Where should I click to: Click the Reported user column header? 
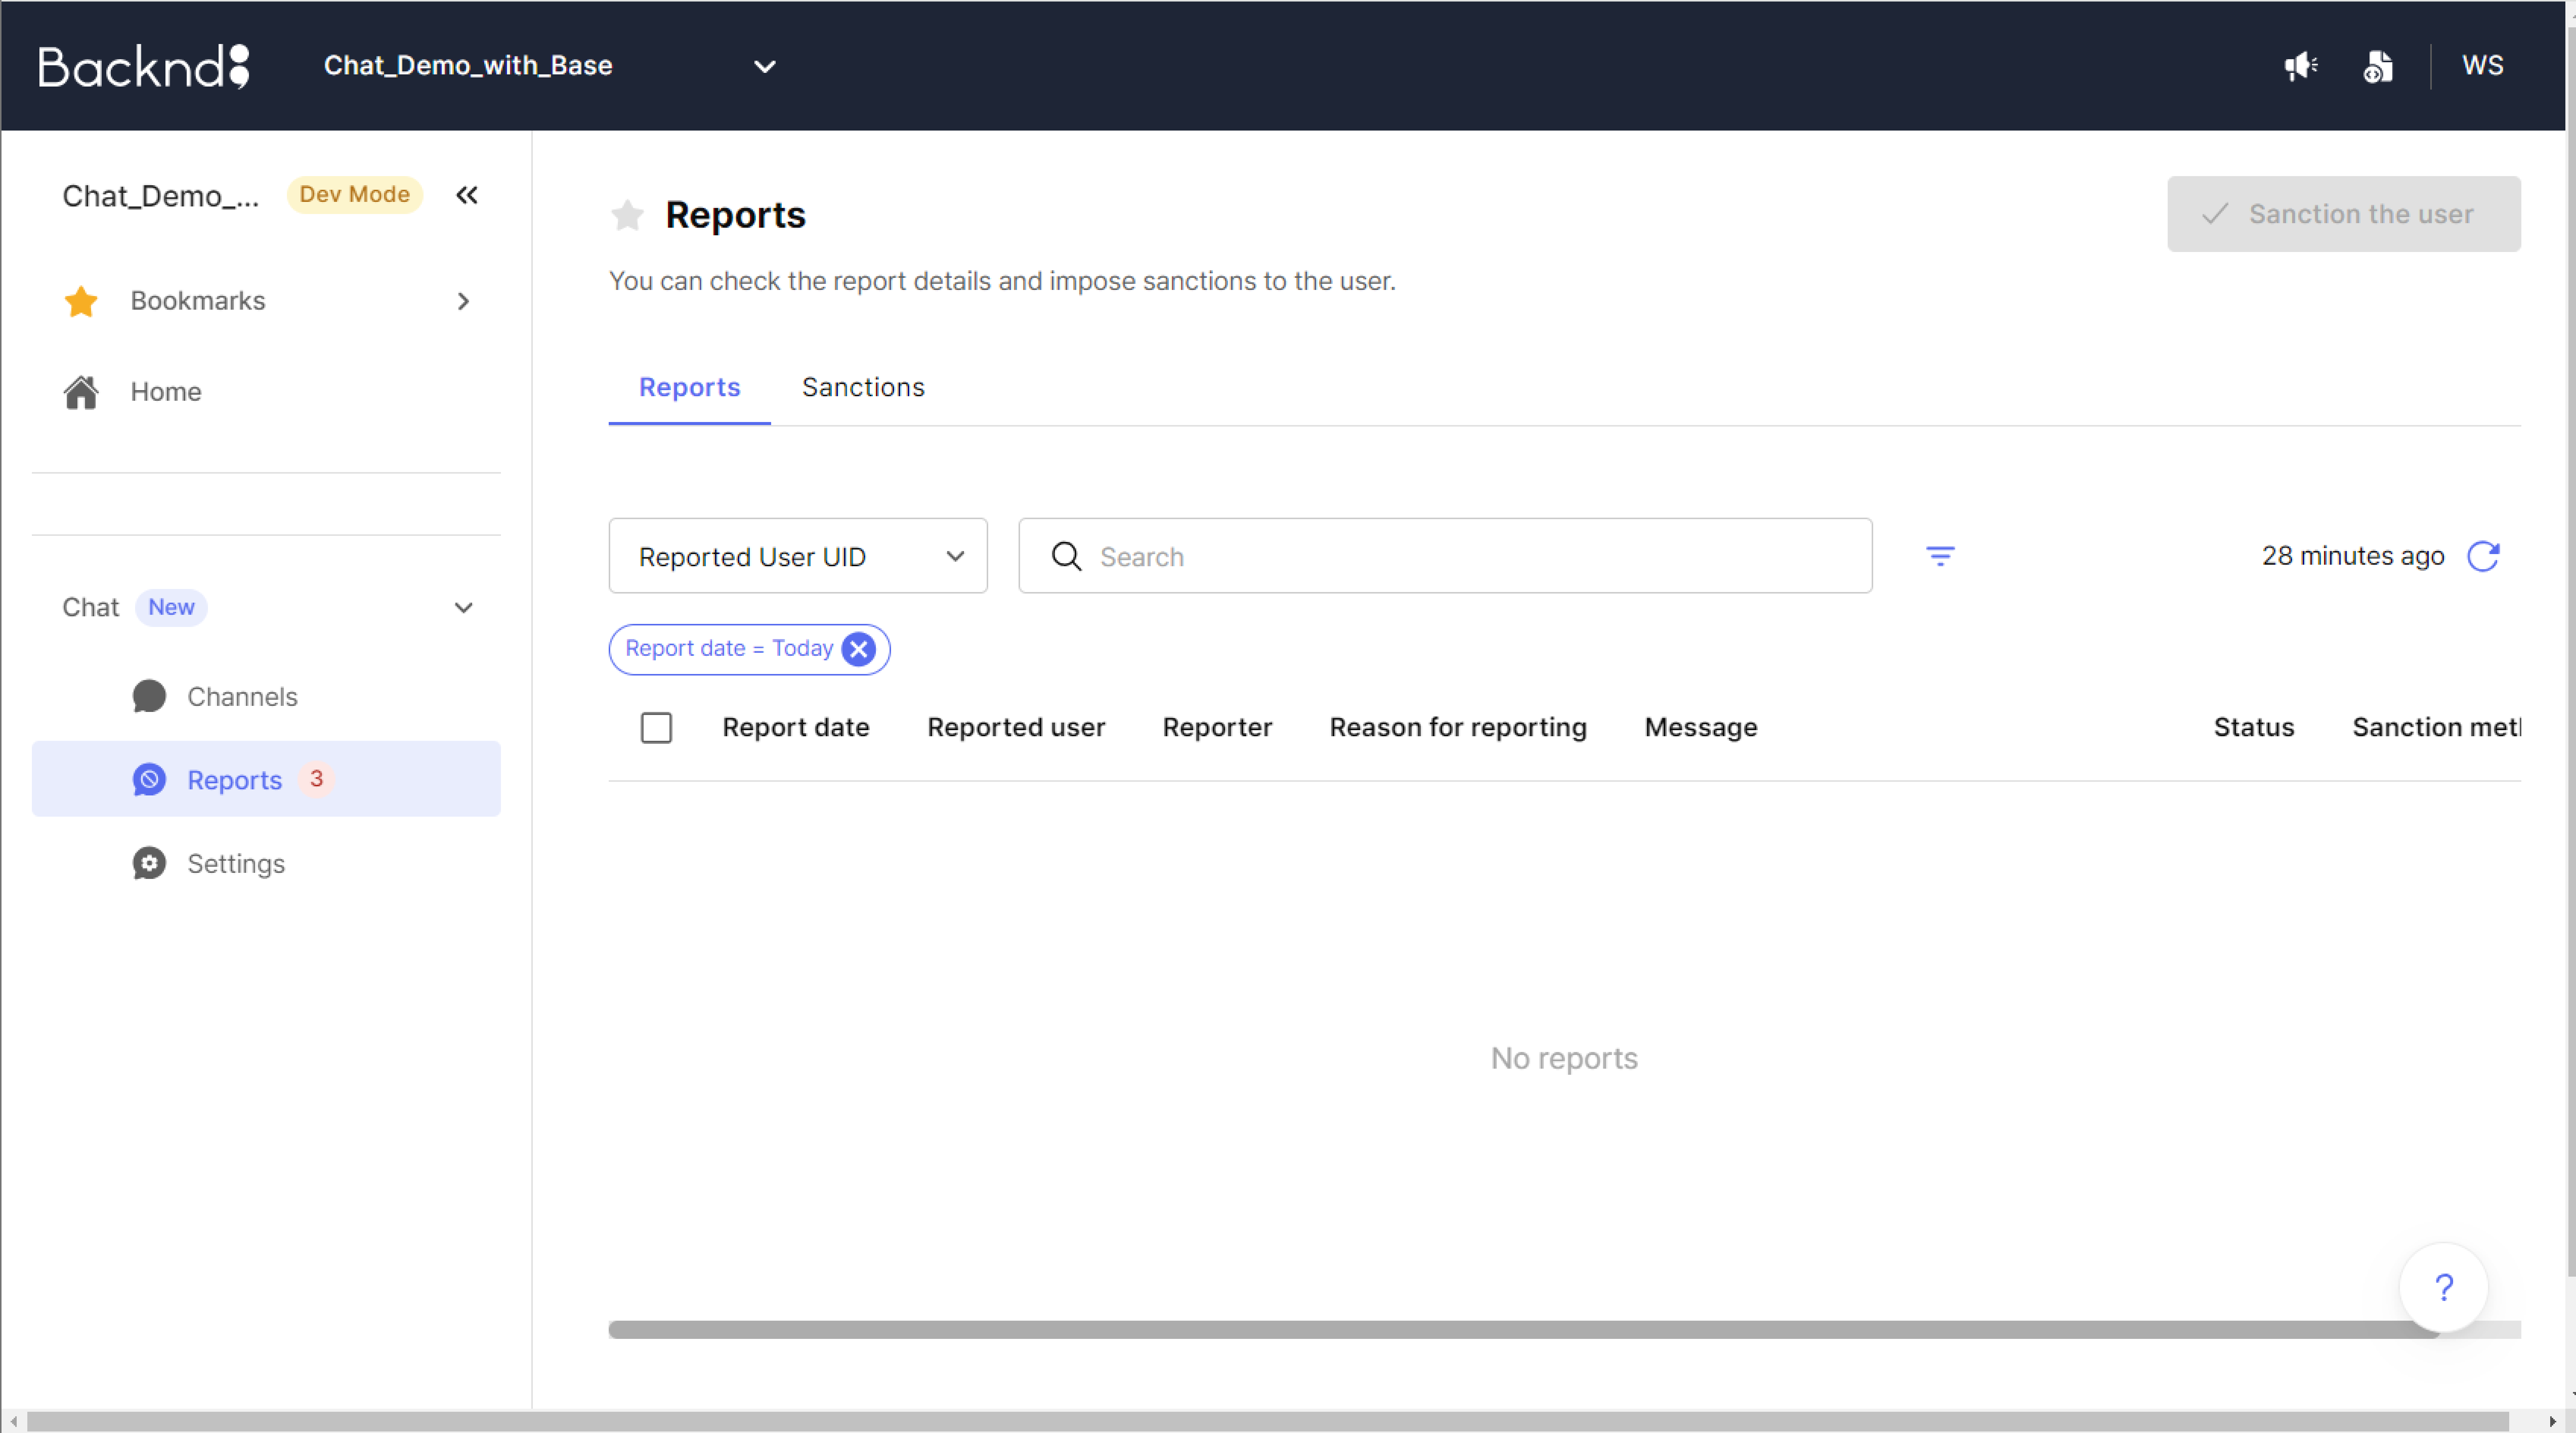(x=1016, y=728)
